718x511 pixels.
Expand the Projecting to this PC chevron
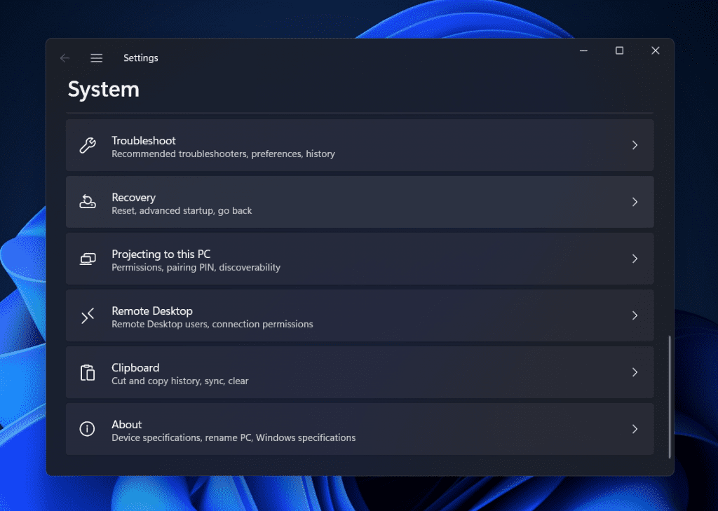pos(635,259)
